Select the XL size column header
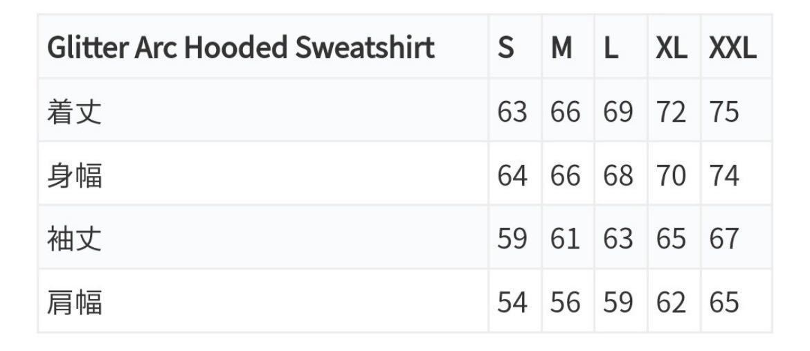The width and height of the screenshot is (810, 351). (x=671, y=48)
